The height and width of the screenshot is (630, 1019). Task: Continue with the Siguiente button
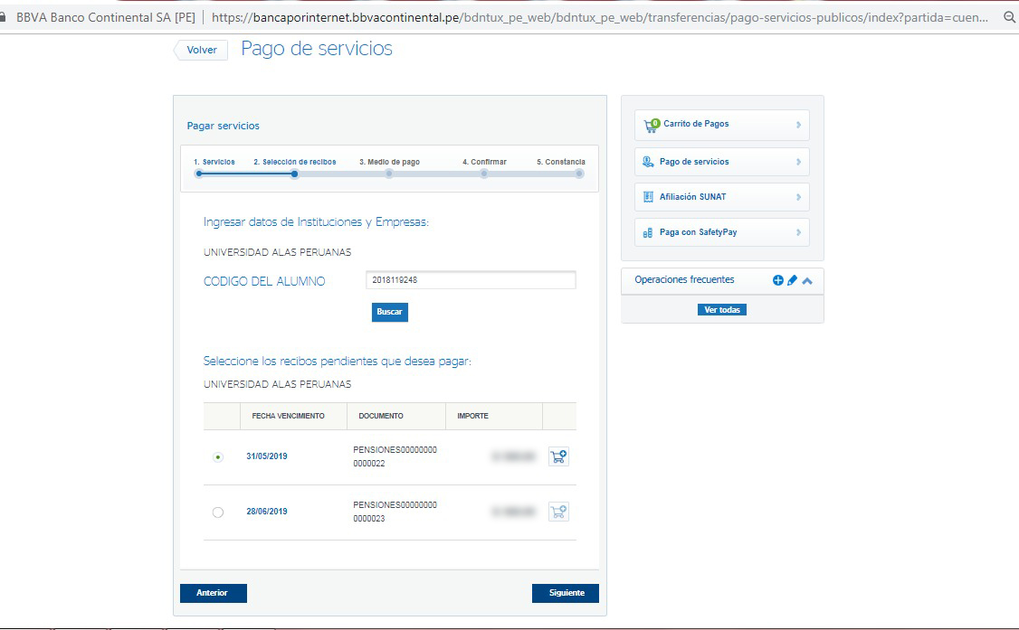(x=566, y=593)
